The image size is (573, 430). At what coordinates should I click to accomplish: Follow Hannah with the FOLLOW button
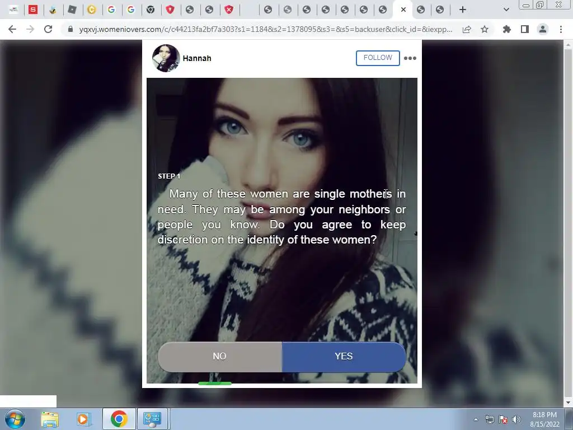[378, 58]
